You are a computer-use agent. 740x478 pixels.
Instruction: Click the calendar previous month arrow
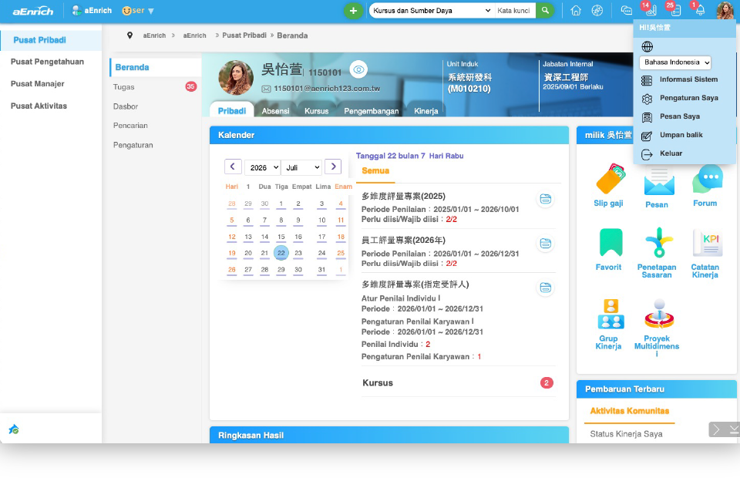click(x=233, y=167)
